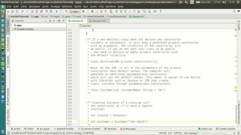This screenshot has height=135, width=241.
Task: Click KotlinTutorial breadcrumb in navigation bar
Action: coord(18,16)
